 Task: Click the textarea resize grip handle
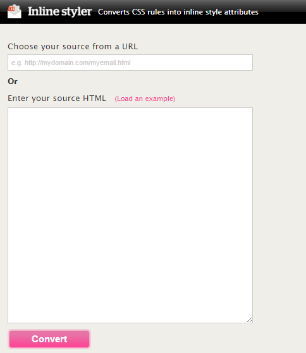pos(250,320)
